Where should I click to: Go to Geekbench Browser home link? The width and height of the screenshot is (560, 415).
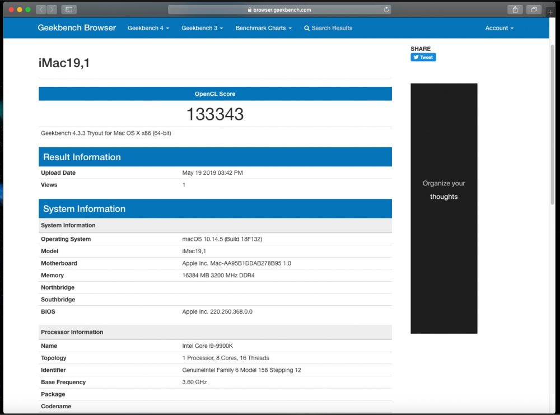77,27
